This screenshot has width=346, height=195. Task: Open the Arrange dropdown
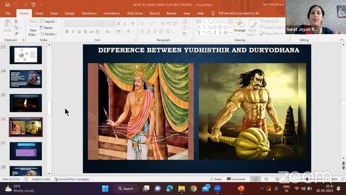[x=239, y=27]
